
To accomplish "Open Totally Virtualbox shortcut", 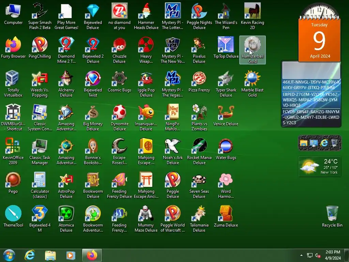I will pyautogui.click(x=13, y=84).
